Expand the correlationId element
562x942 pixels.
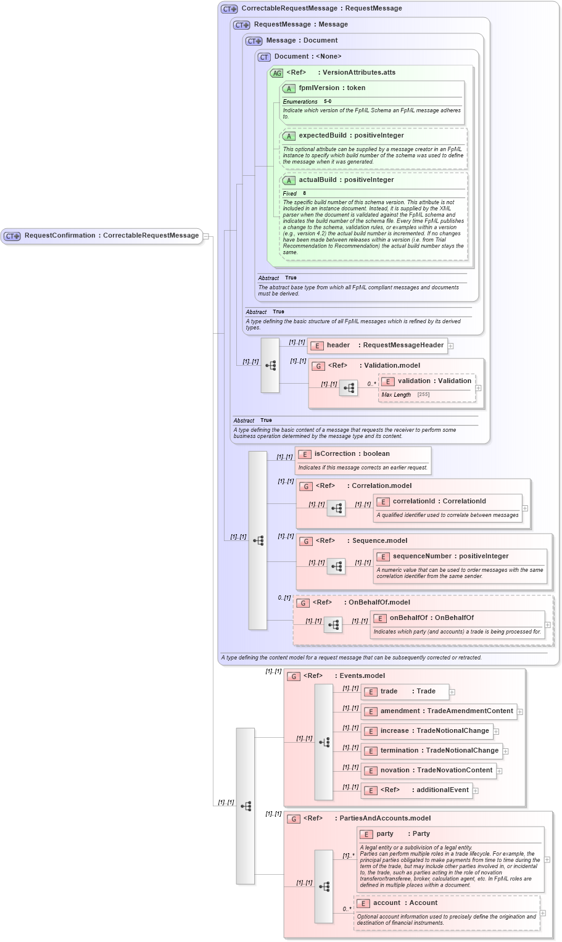(525, 508)
